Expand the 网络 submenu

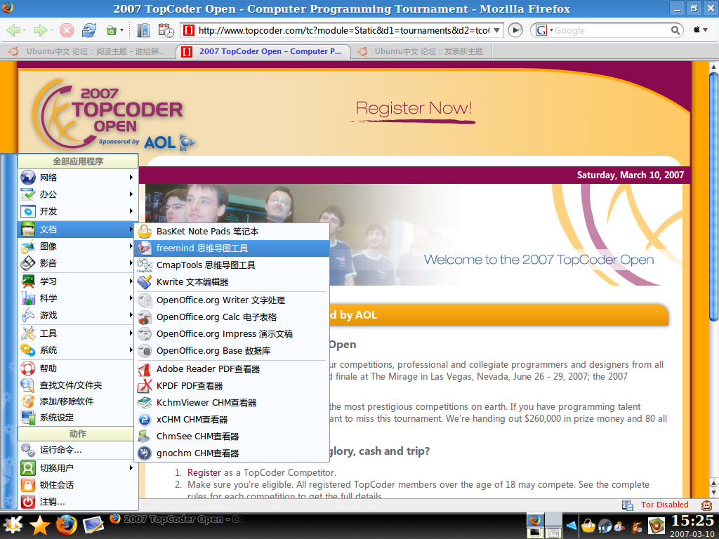point(78,178)
